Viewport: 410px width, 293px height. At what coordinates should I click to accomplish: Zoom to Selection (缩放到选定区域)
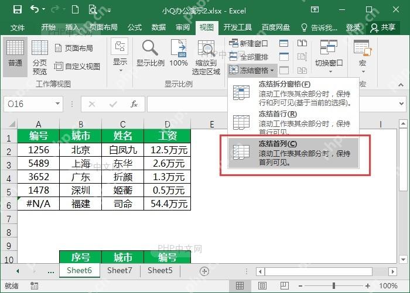[206, 57]
